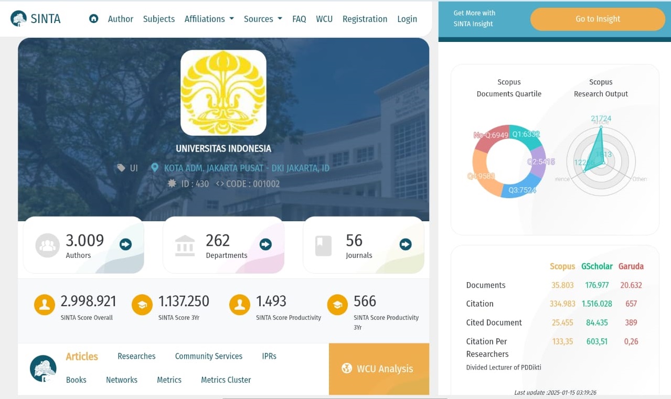Click the SINTA logo icon

[18, 19]
